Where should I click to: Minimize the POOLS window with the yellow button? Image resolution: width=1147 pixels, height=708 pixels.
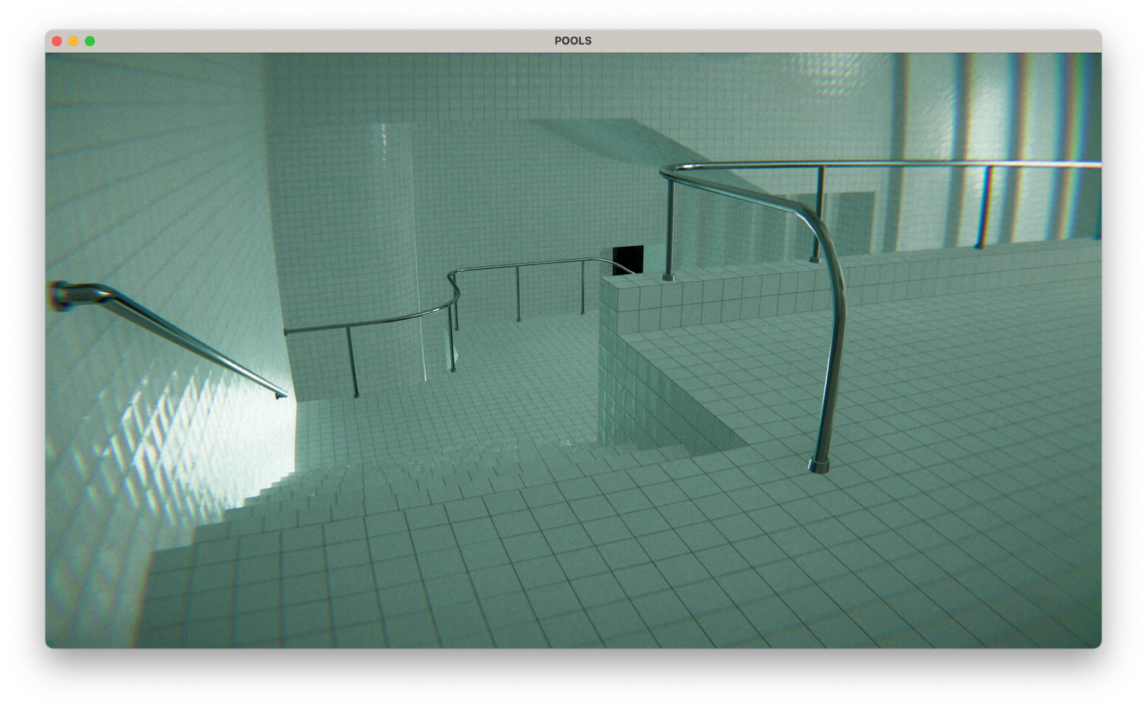73,41
